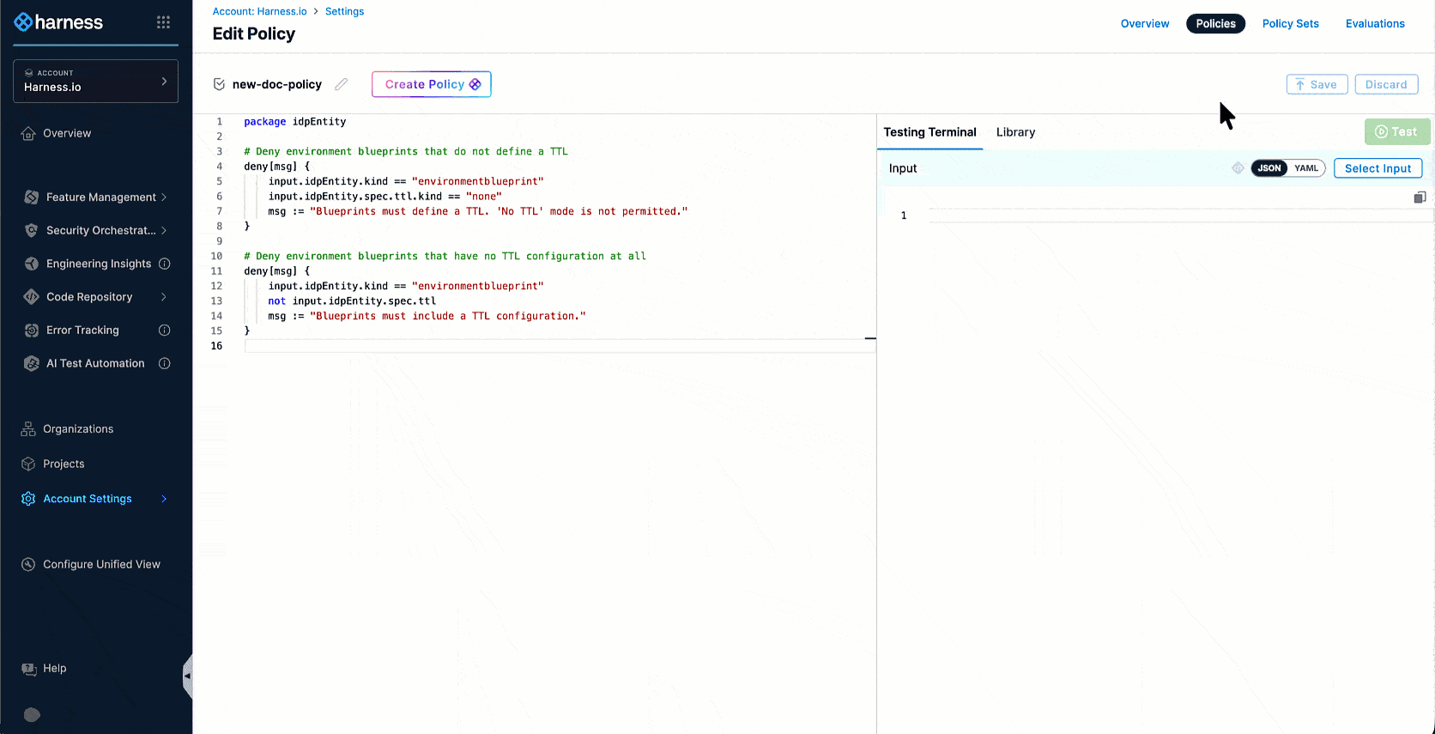Screen dimensions: 1435x734
Task: Switch to the Library tab
Action: click(x=1015, y=132)
